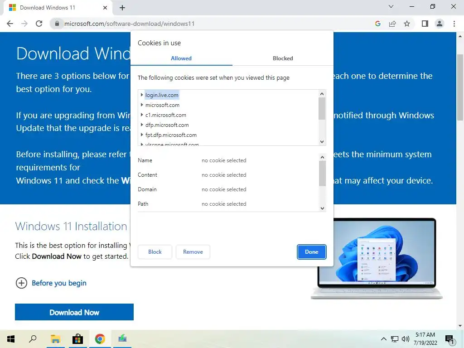This screenshot has width=464, height=348.
Task: Open File Explorer from the taskbar
Action: 55,339
